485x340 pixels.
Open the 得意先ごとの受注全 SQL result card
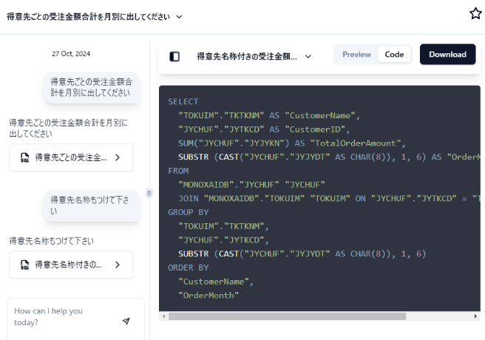pos(71,157)
